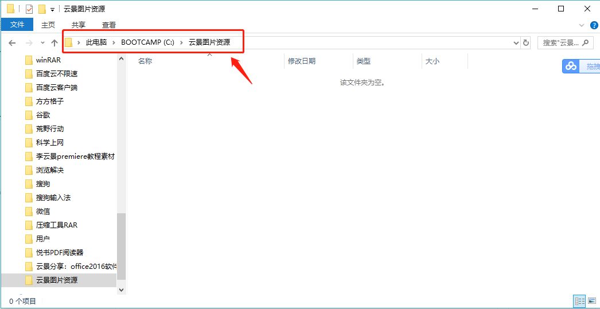Click the 谷歌 folder icon
Image resolution: width=600 pixels, height=309 pixels.
pyautogui.click(x=29, y=115)
